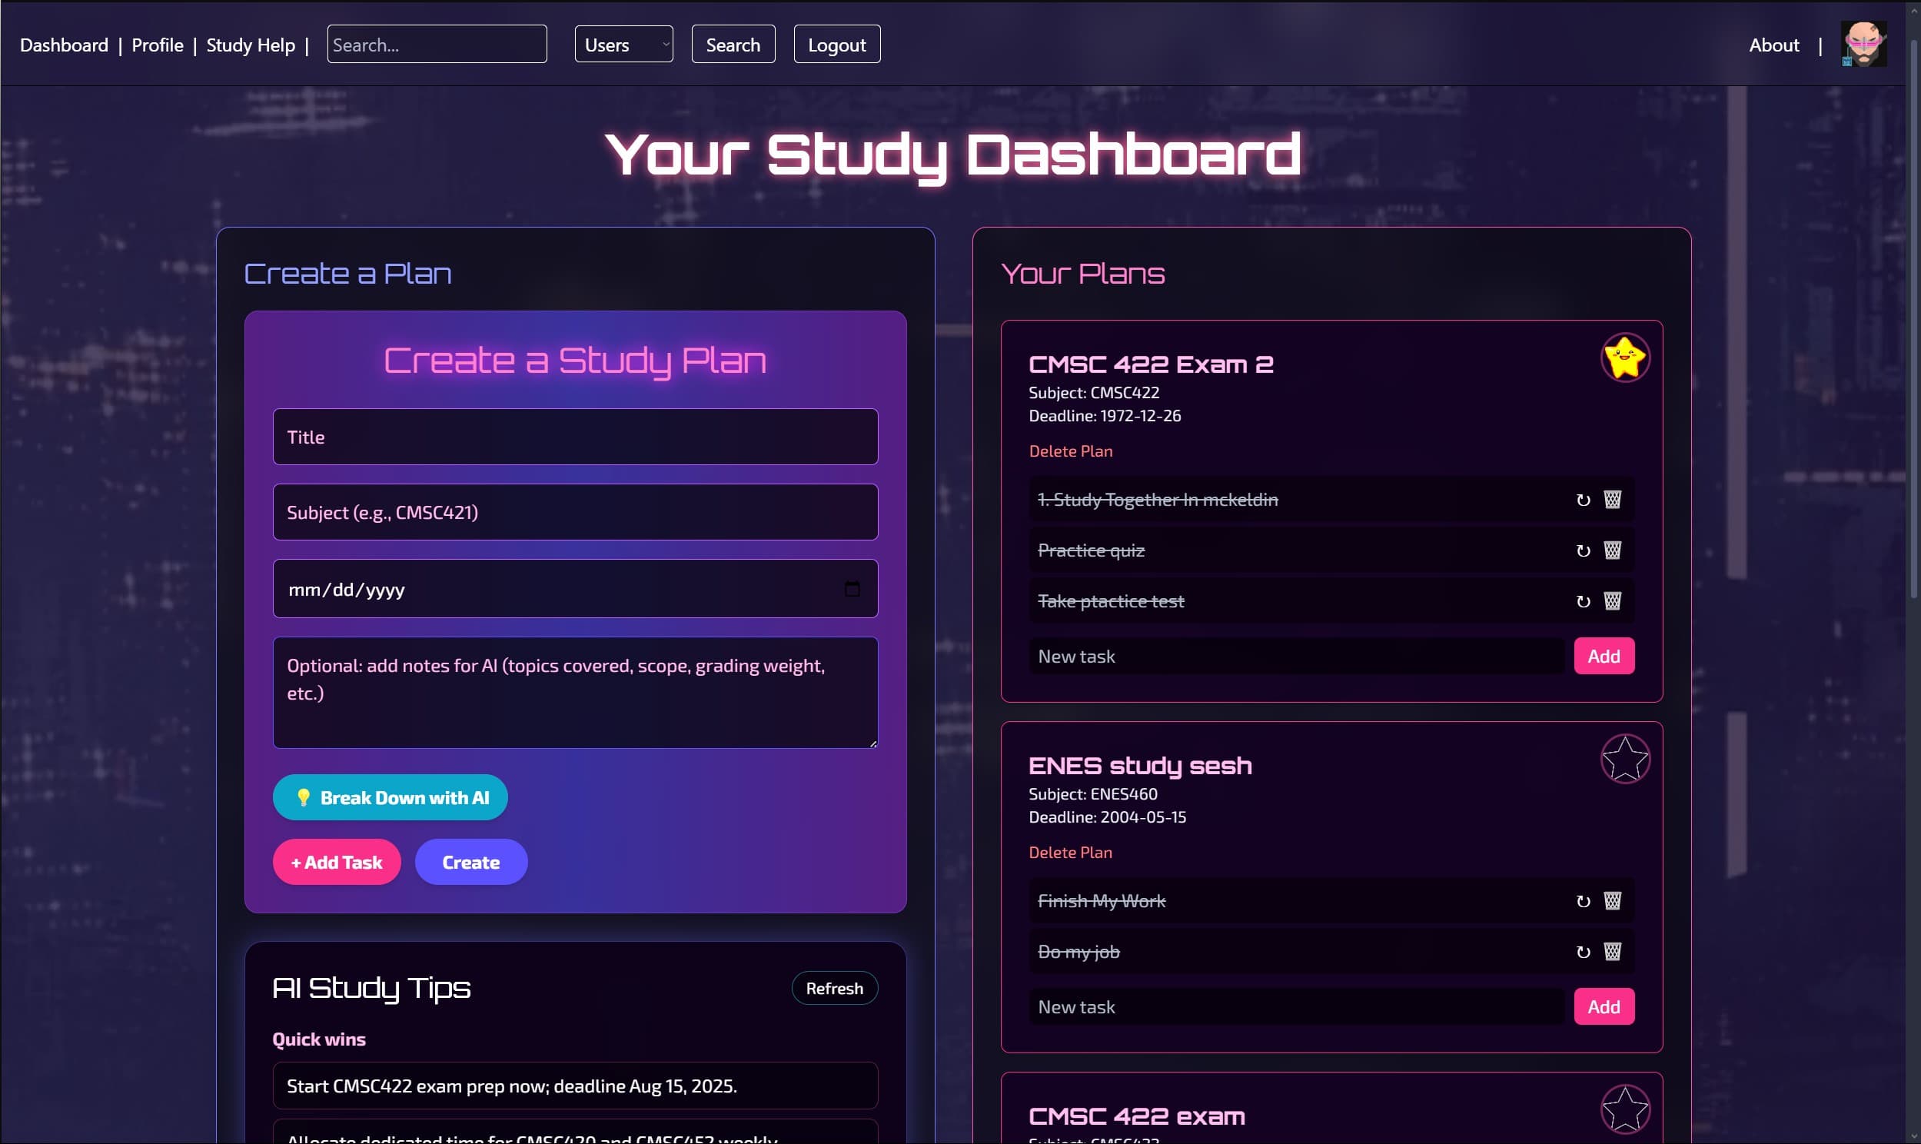Click trash icon beside "Finish My Work"
The height and width of the screenshot is (1144, 1921).
pos(1612,900)
